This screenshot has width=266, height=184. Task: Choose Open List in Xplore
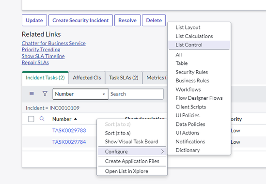(x=126, y=171)
